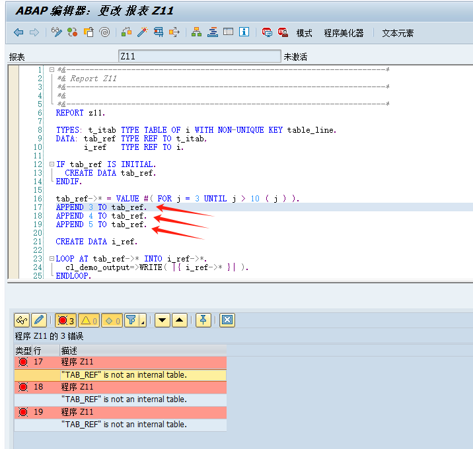473x449 pixels.
Task: Select the line 19 error row
Action: (120, 412)
